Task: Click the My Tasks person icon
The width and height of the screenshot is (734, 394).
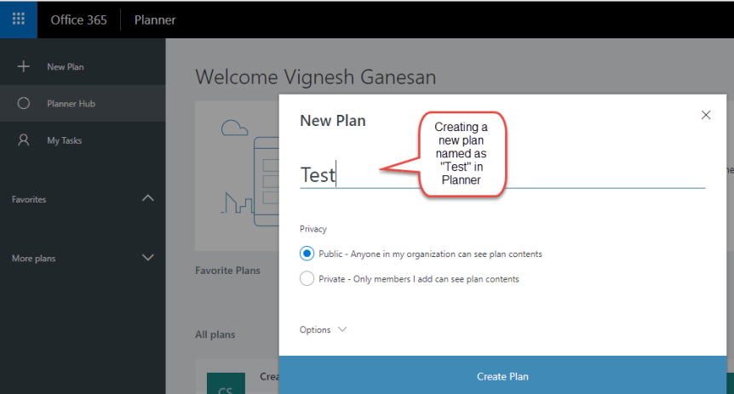Action: [x=24, y=140]
